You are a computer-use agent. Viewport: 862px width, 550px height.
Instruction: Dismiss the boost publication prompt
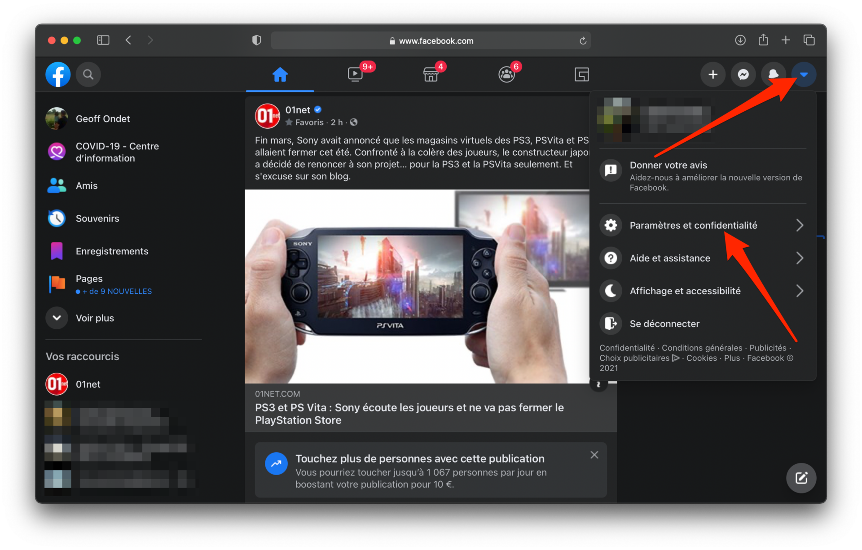[594, 455]
